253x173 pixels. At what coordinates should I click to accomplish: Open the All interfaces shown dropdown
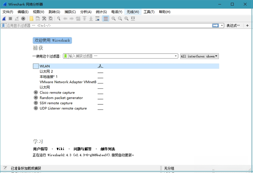click(x=199, y=56)
